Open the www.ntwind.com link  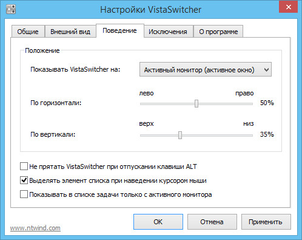click(x=35, y=228)
